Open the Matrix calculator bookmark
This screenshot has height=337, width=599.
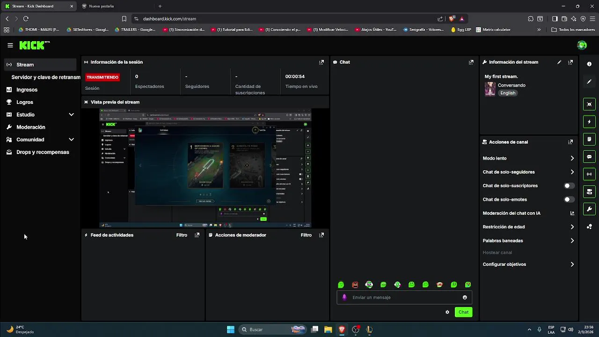[x=493, y=29]
